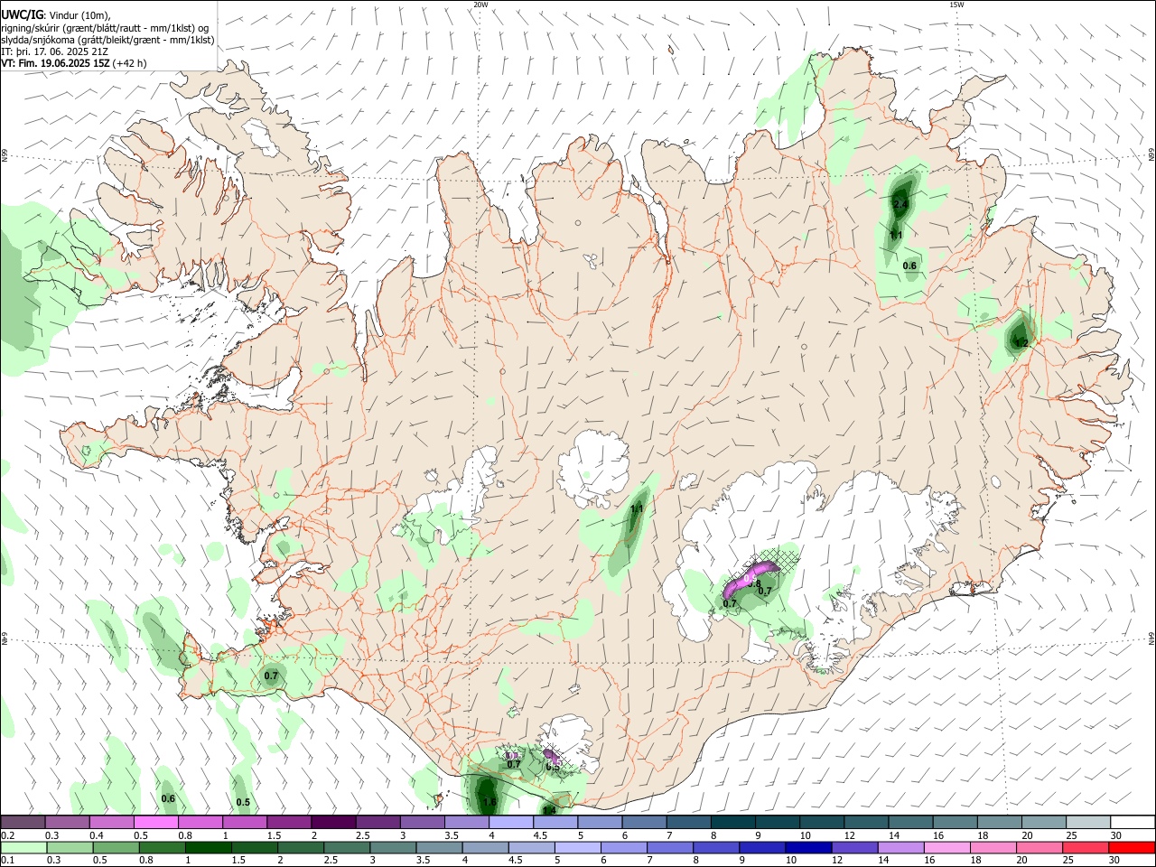Select the bright magenta snow scale swatch
Image resolution: width=1156 pixels, height=867 pixels.
(x=155, y=823)
